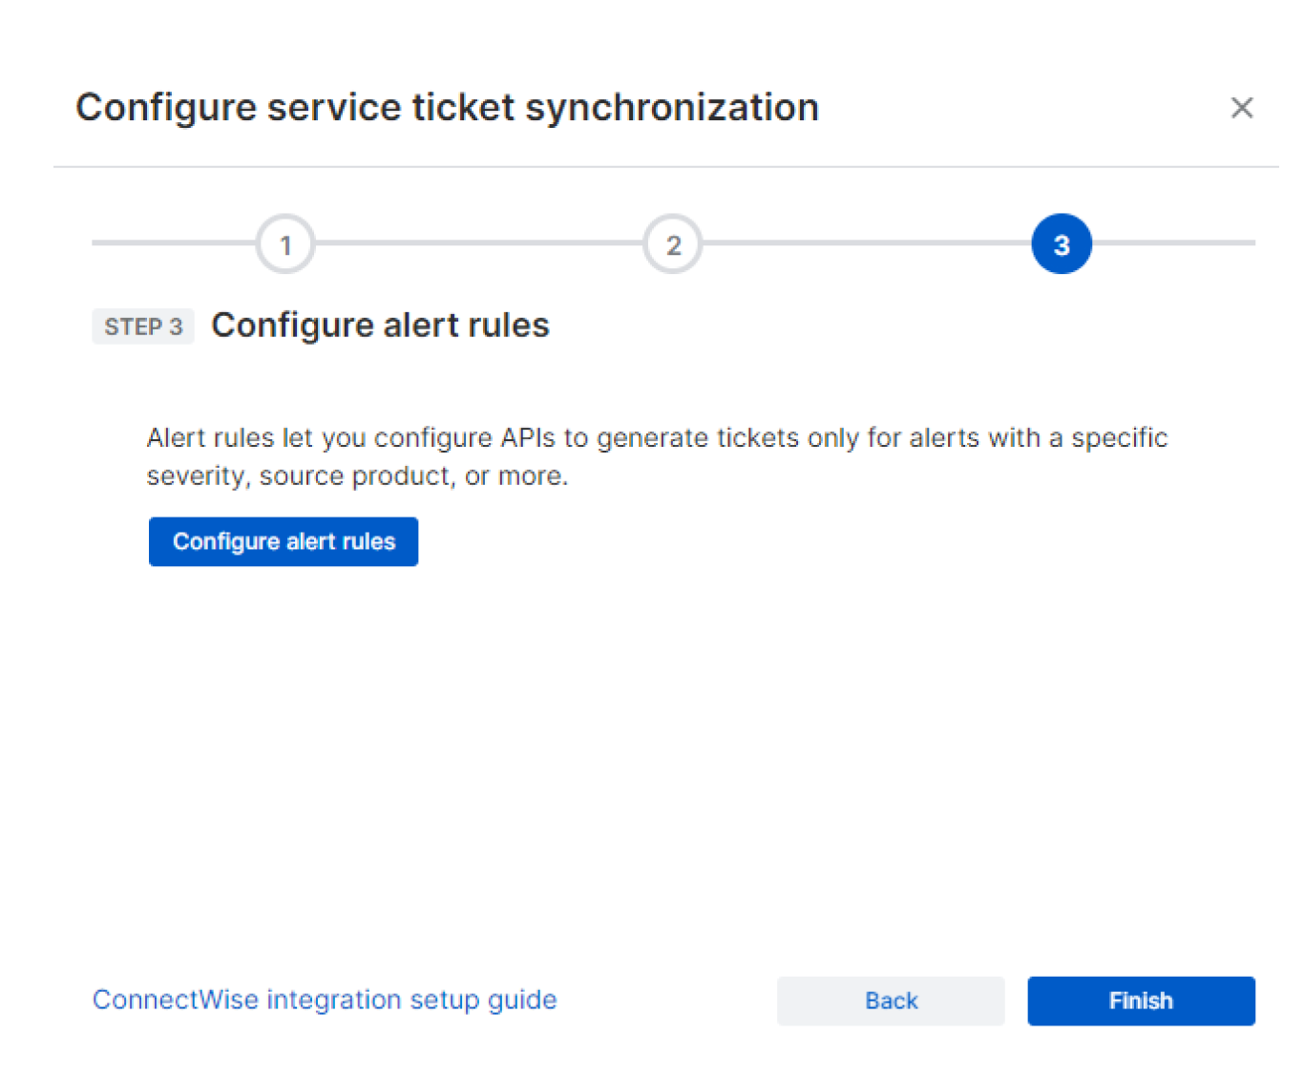
Task: Click Finish to complete setup
Action: point(1141,1001)
